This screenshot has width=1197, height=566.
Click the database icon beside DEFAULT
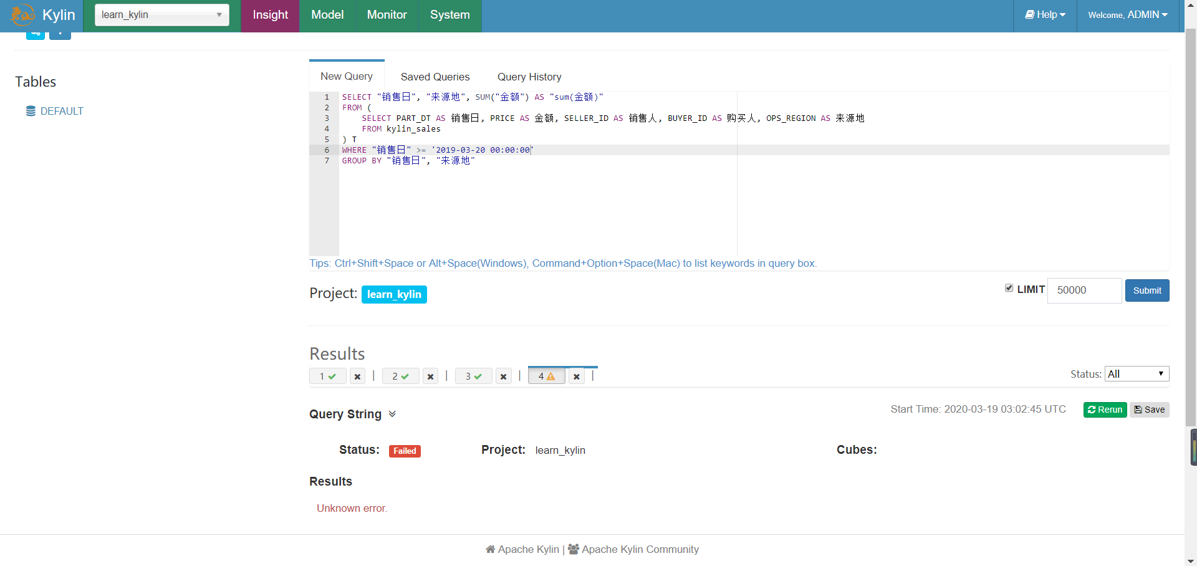(x=31, y=111)
